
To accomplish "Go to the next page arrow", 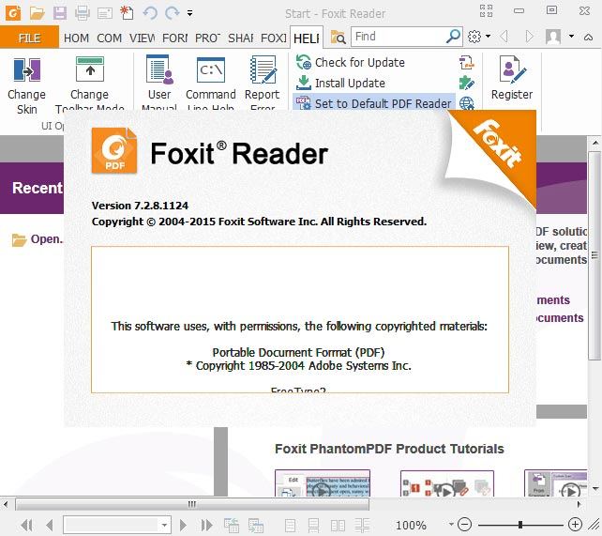I will (183, 525).
